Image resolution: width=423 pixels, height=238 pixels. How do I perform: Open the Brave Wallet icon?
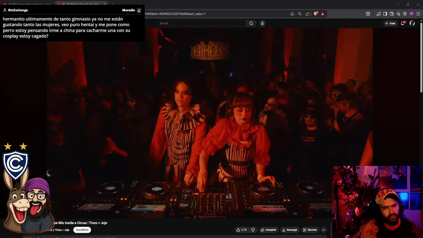tap(392, 14)
